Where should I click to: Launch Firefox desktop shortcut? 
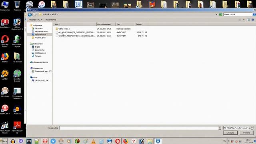(x=5, y=58)
